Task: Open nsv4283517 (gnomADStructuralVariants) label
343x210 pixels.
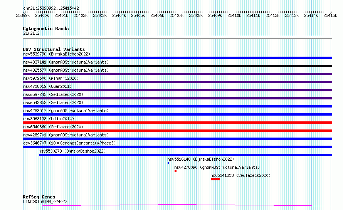Action: coord(66,111)
